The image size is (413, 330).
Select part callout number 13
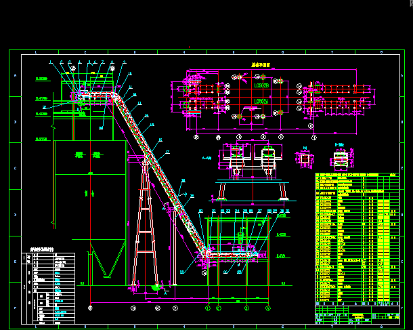coord(139,103)
